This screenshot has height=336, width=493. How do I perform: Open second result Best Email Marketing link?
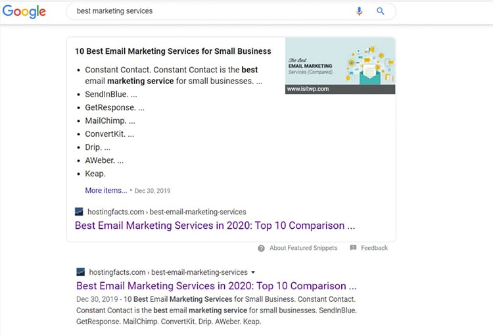pos(216,286)
